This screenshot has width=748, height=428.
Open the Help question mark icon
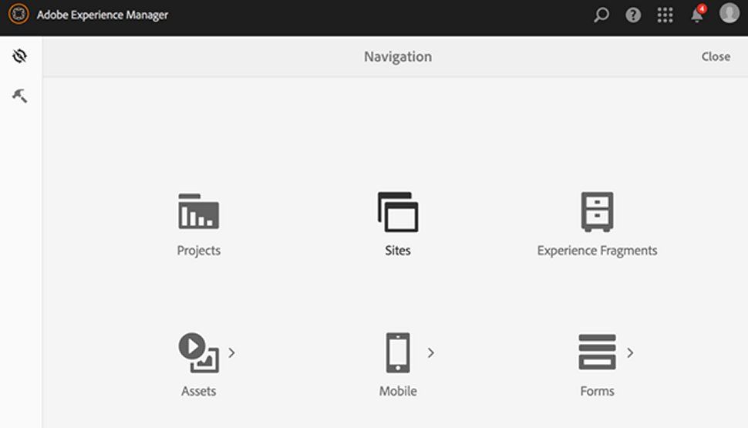[633, 15]
